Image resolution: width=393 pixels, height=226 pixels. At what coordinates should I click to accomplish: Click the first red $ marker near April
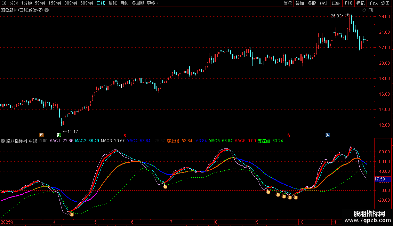coord(125,135)
